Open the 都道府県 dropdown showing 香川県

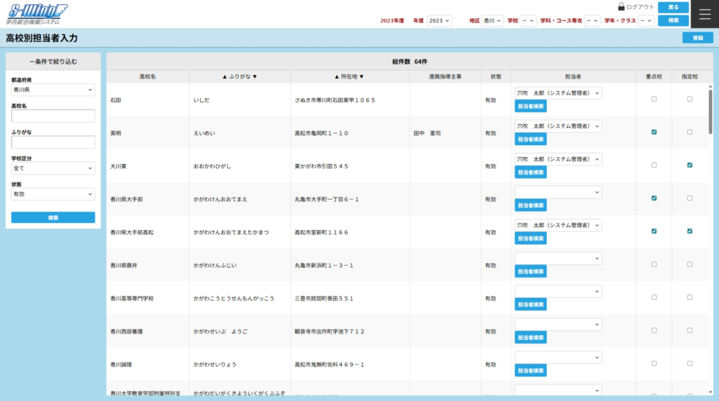point(53,90)
